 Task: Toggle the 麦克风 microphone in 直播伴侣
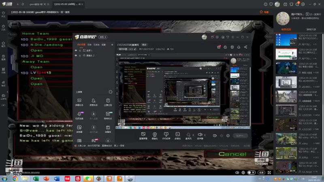coord(188,136)
